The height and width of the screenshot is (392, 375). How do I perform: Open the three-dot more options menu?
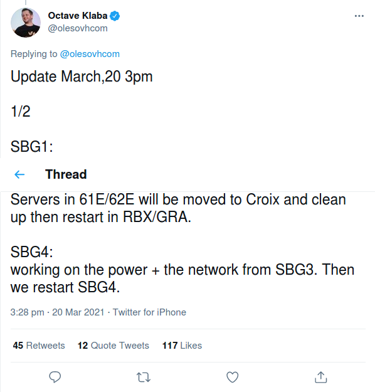[x=359, y=16]
